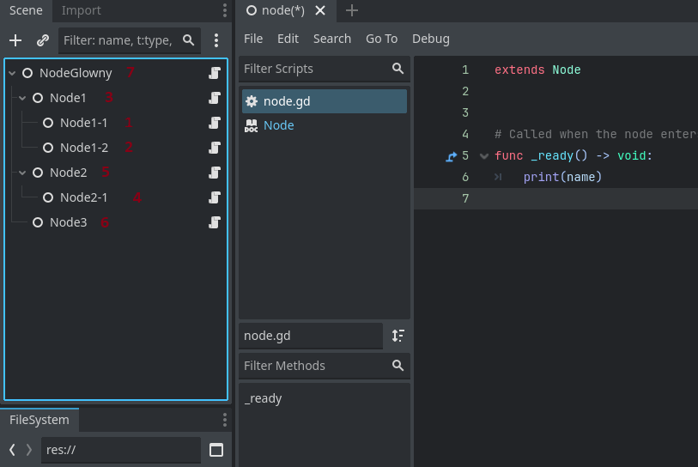Open the Search menu
This screenshot has width=698, height=467.
click(x=332, y=39)
